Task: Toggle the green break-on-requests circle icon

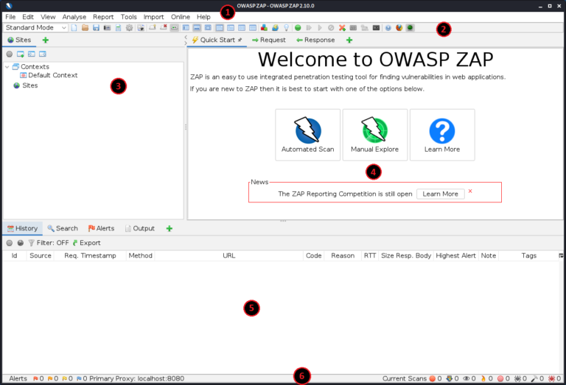Action: [298, 28]
